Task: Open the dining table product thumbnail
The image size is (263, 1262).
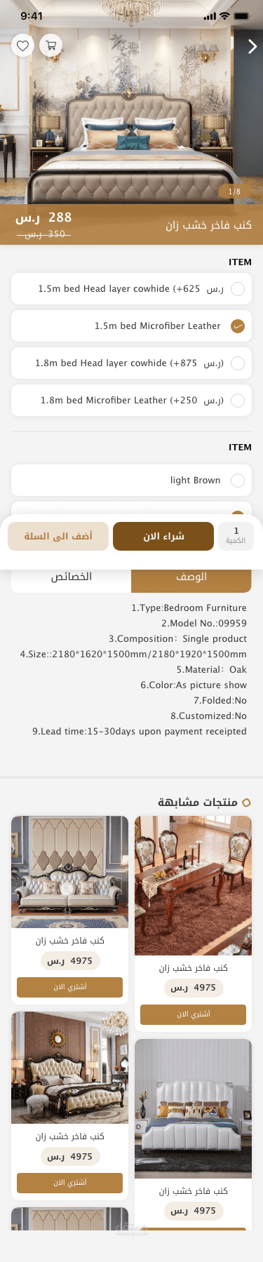Action: click(193, 885)
